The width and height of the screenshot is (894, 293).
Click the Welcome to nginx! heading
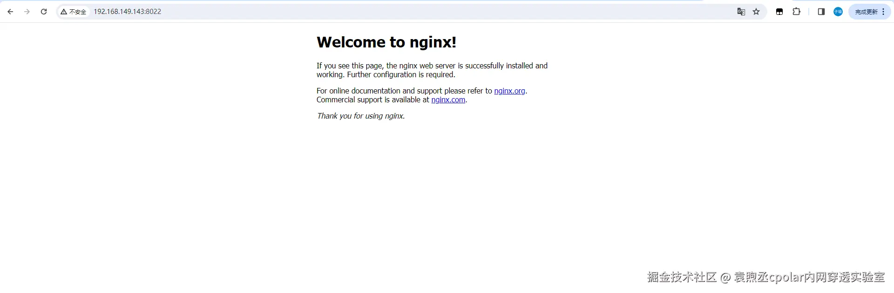pos(386,42)
